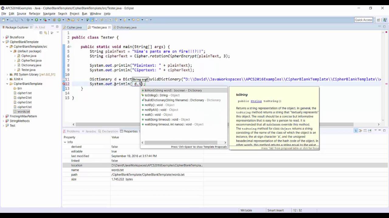This screenshot has height=218, width=389.
Task: Click right arrow of proposal list scrollbar
Action: pyautogui.click(x=225, y=143)
